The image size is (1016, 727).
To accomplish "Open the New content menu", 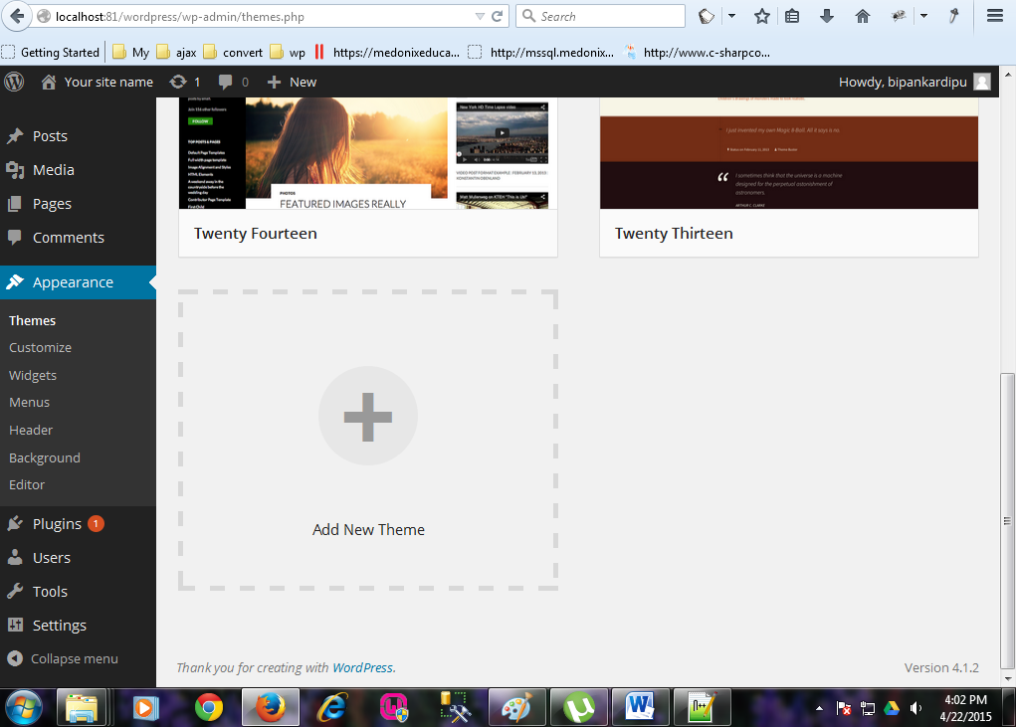I will point(292,82).
